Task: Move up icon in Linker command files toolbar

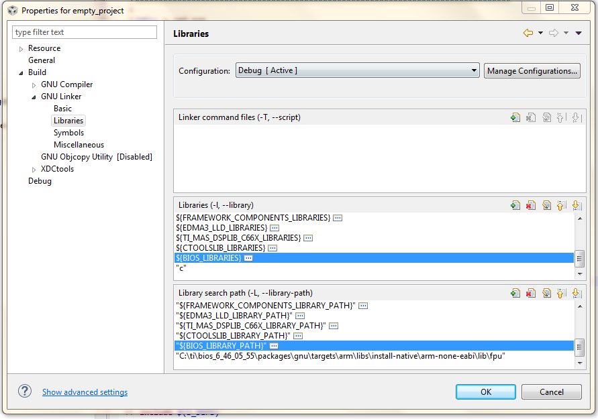Action: coord(561,117)
